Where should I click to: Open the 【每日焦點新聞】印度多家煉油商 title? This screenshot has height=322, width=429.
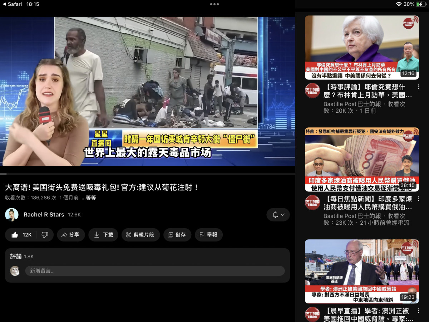point(368,203)
